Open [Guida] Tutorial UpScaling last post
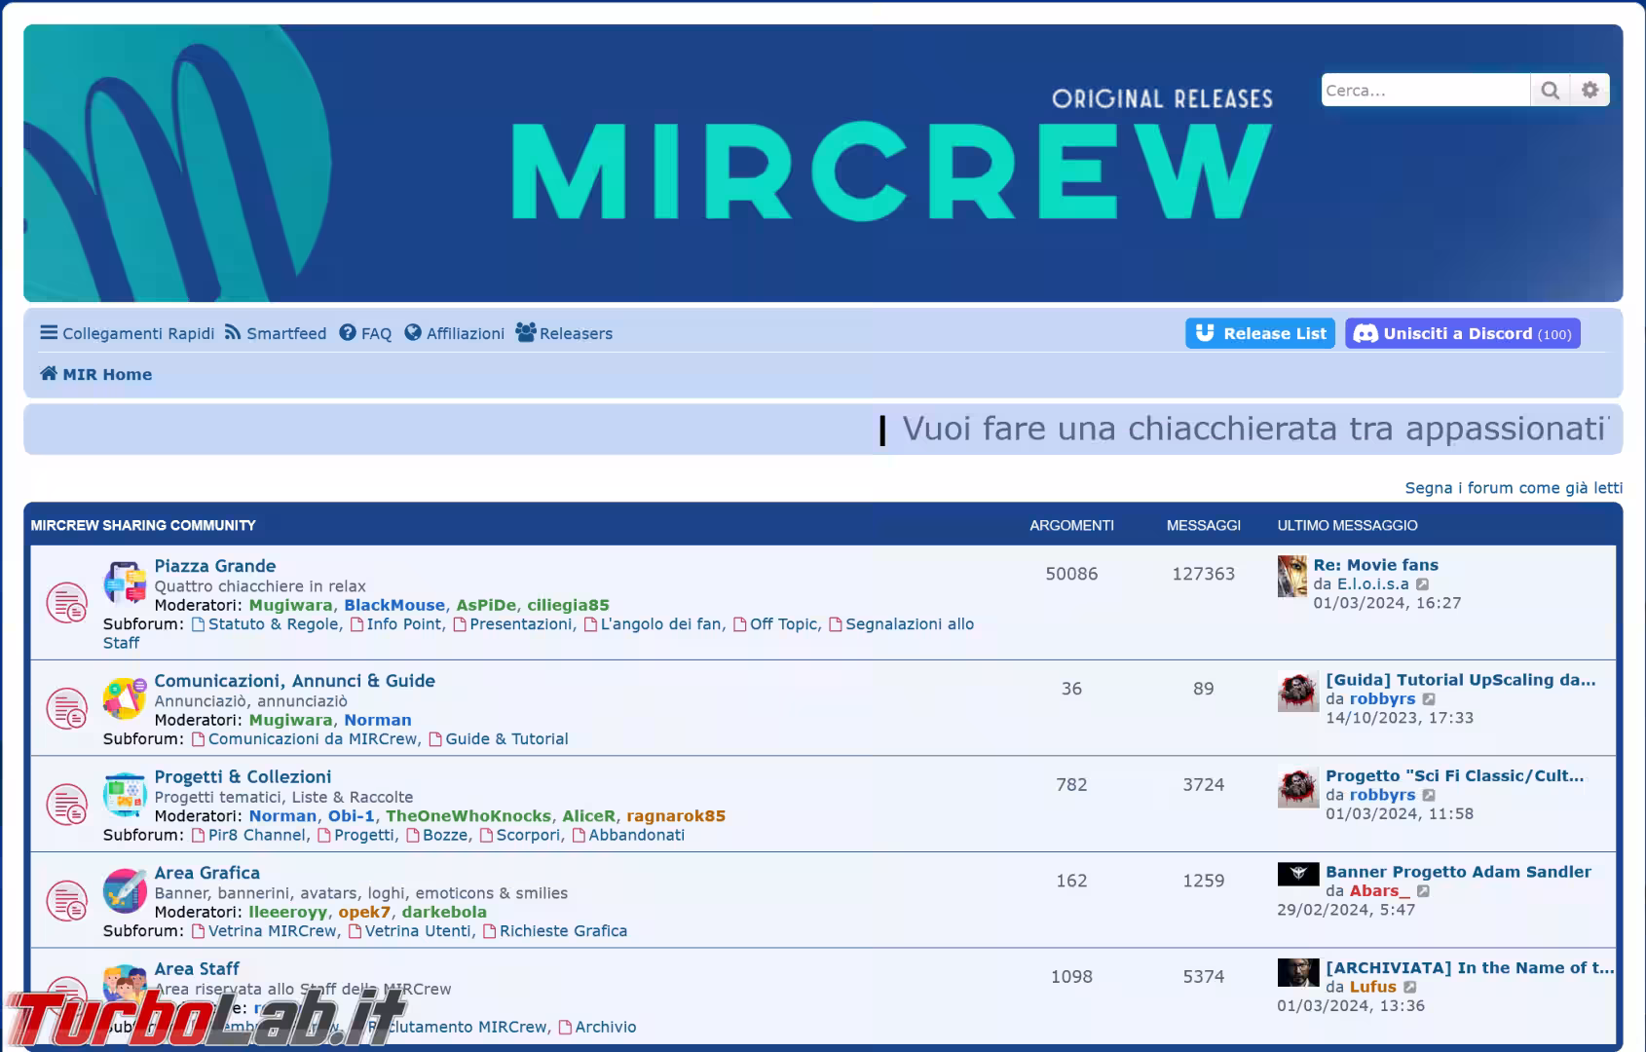1646x1052 pixels. [1460, 680]
